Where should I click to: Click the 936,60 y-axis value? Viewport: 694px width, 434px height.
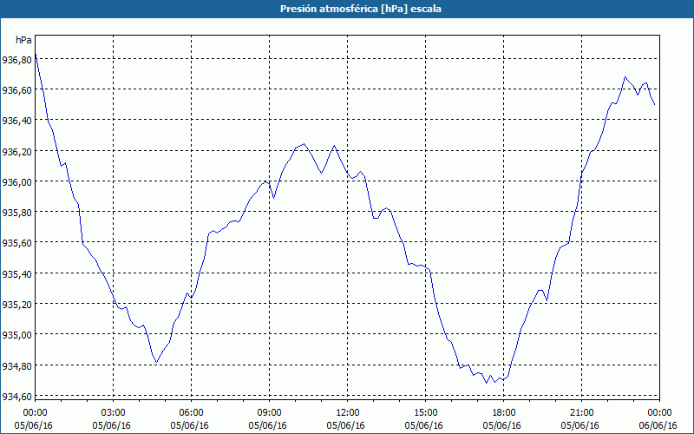point(16,90)
